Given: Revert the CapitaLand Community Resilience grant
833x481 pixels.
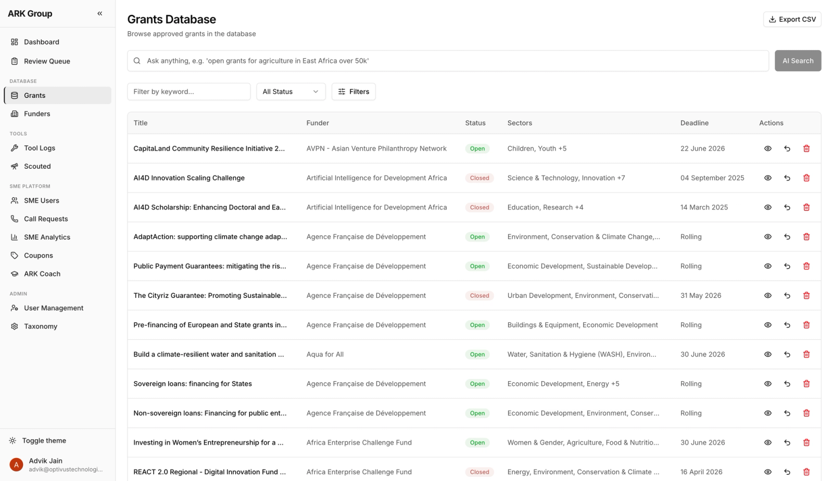Looking at the screenshot, I should pyautogui.click(x=787, y=148).
